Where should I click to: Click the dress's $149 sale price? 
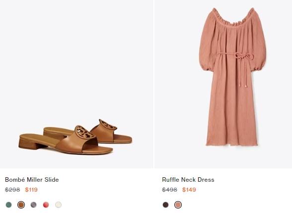point(189,190)
